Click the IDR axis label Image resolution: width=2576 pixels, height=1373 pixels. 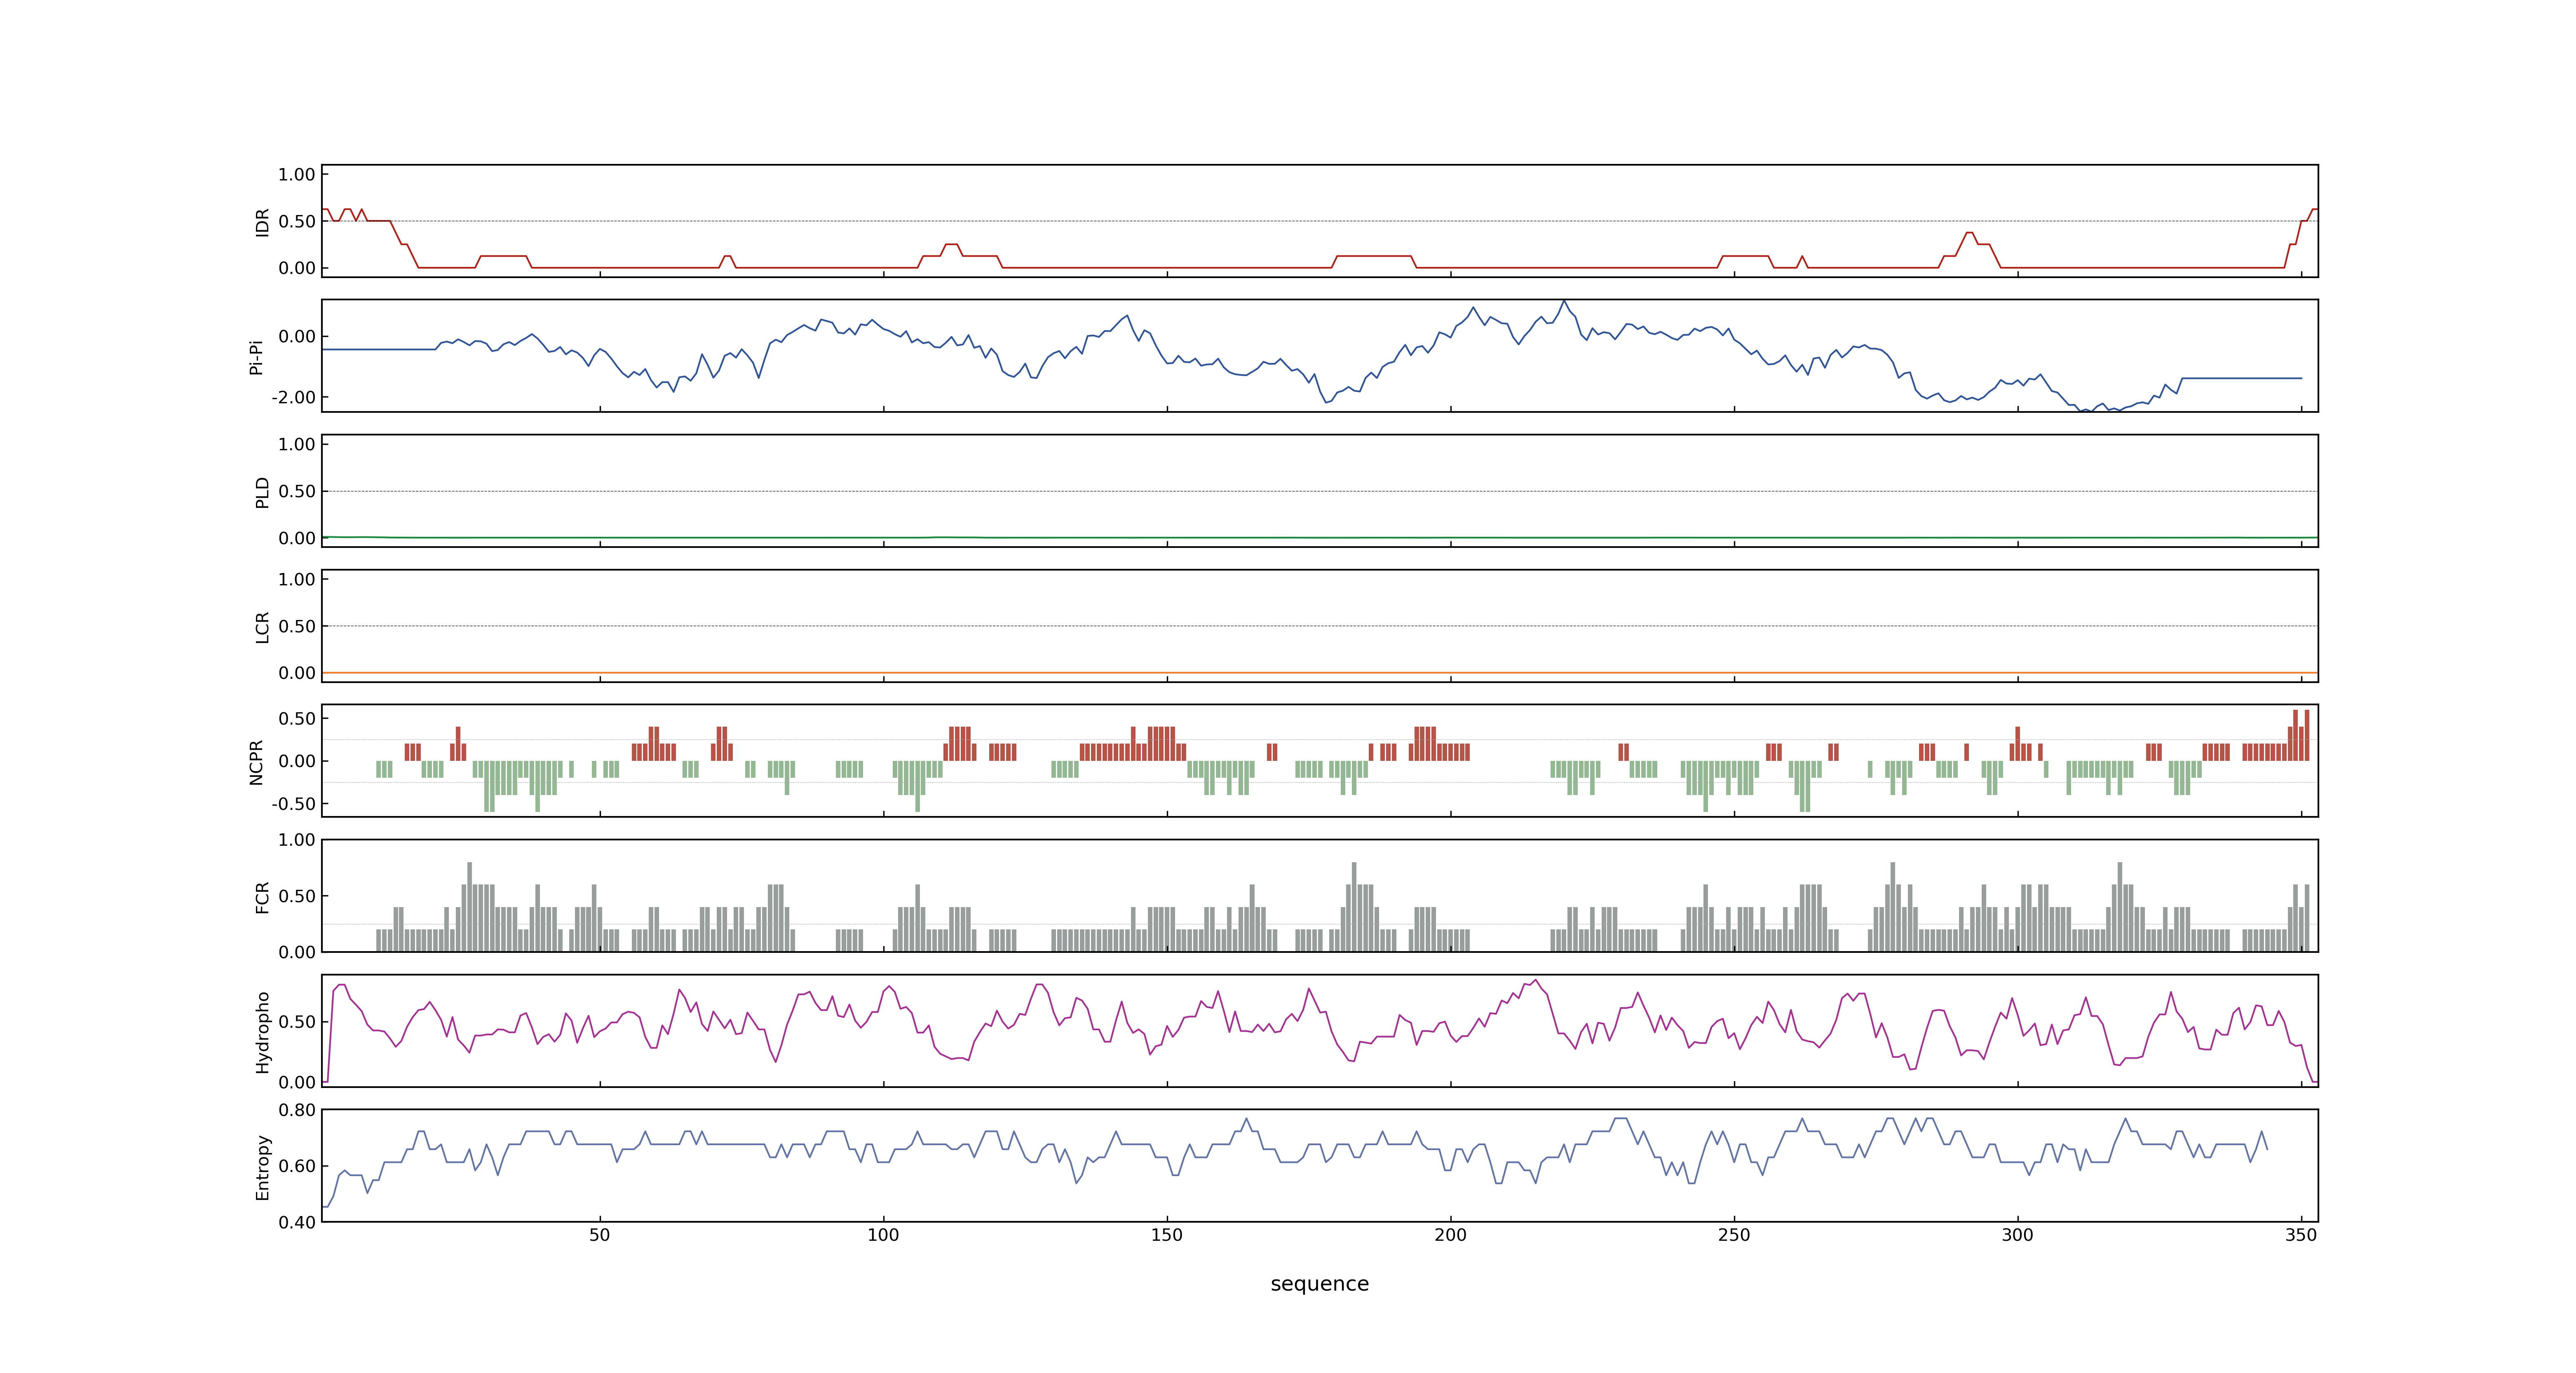tap(263, 222)
